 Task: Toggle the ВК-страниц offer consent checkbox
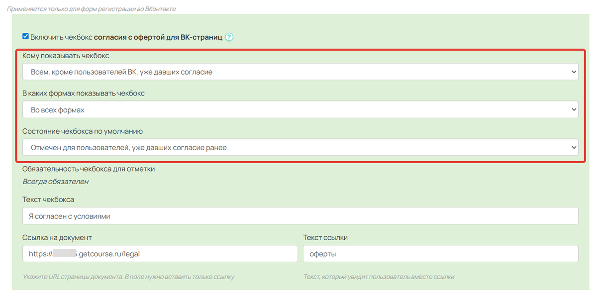tap(25, 36)
